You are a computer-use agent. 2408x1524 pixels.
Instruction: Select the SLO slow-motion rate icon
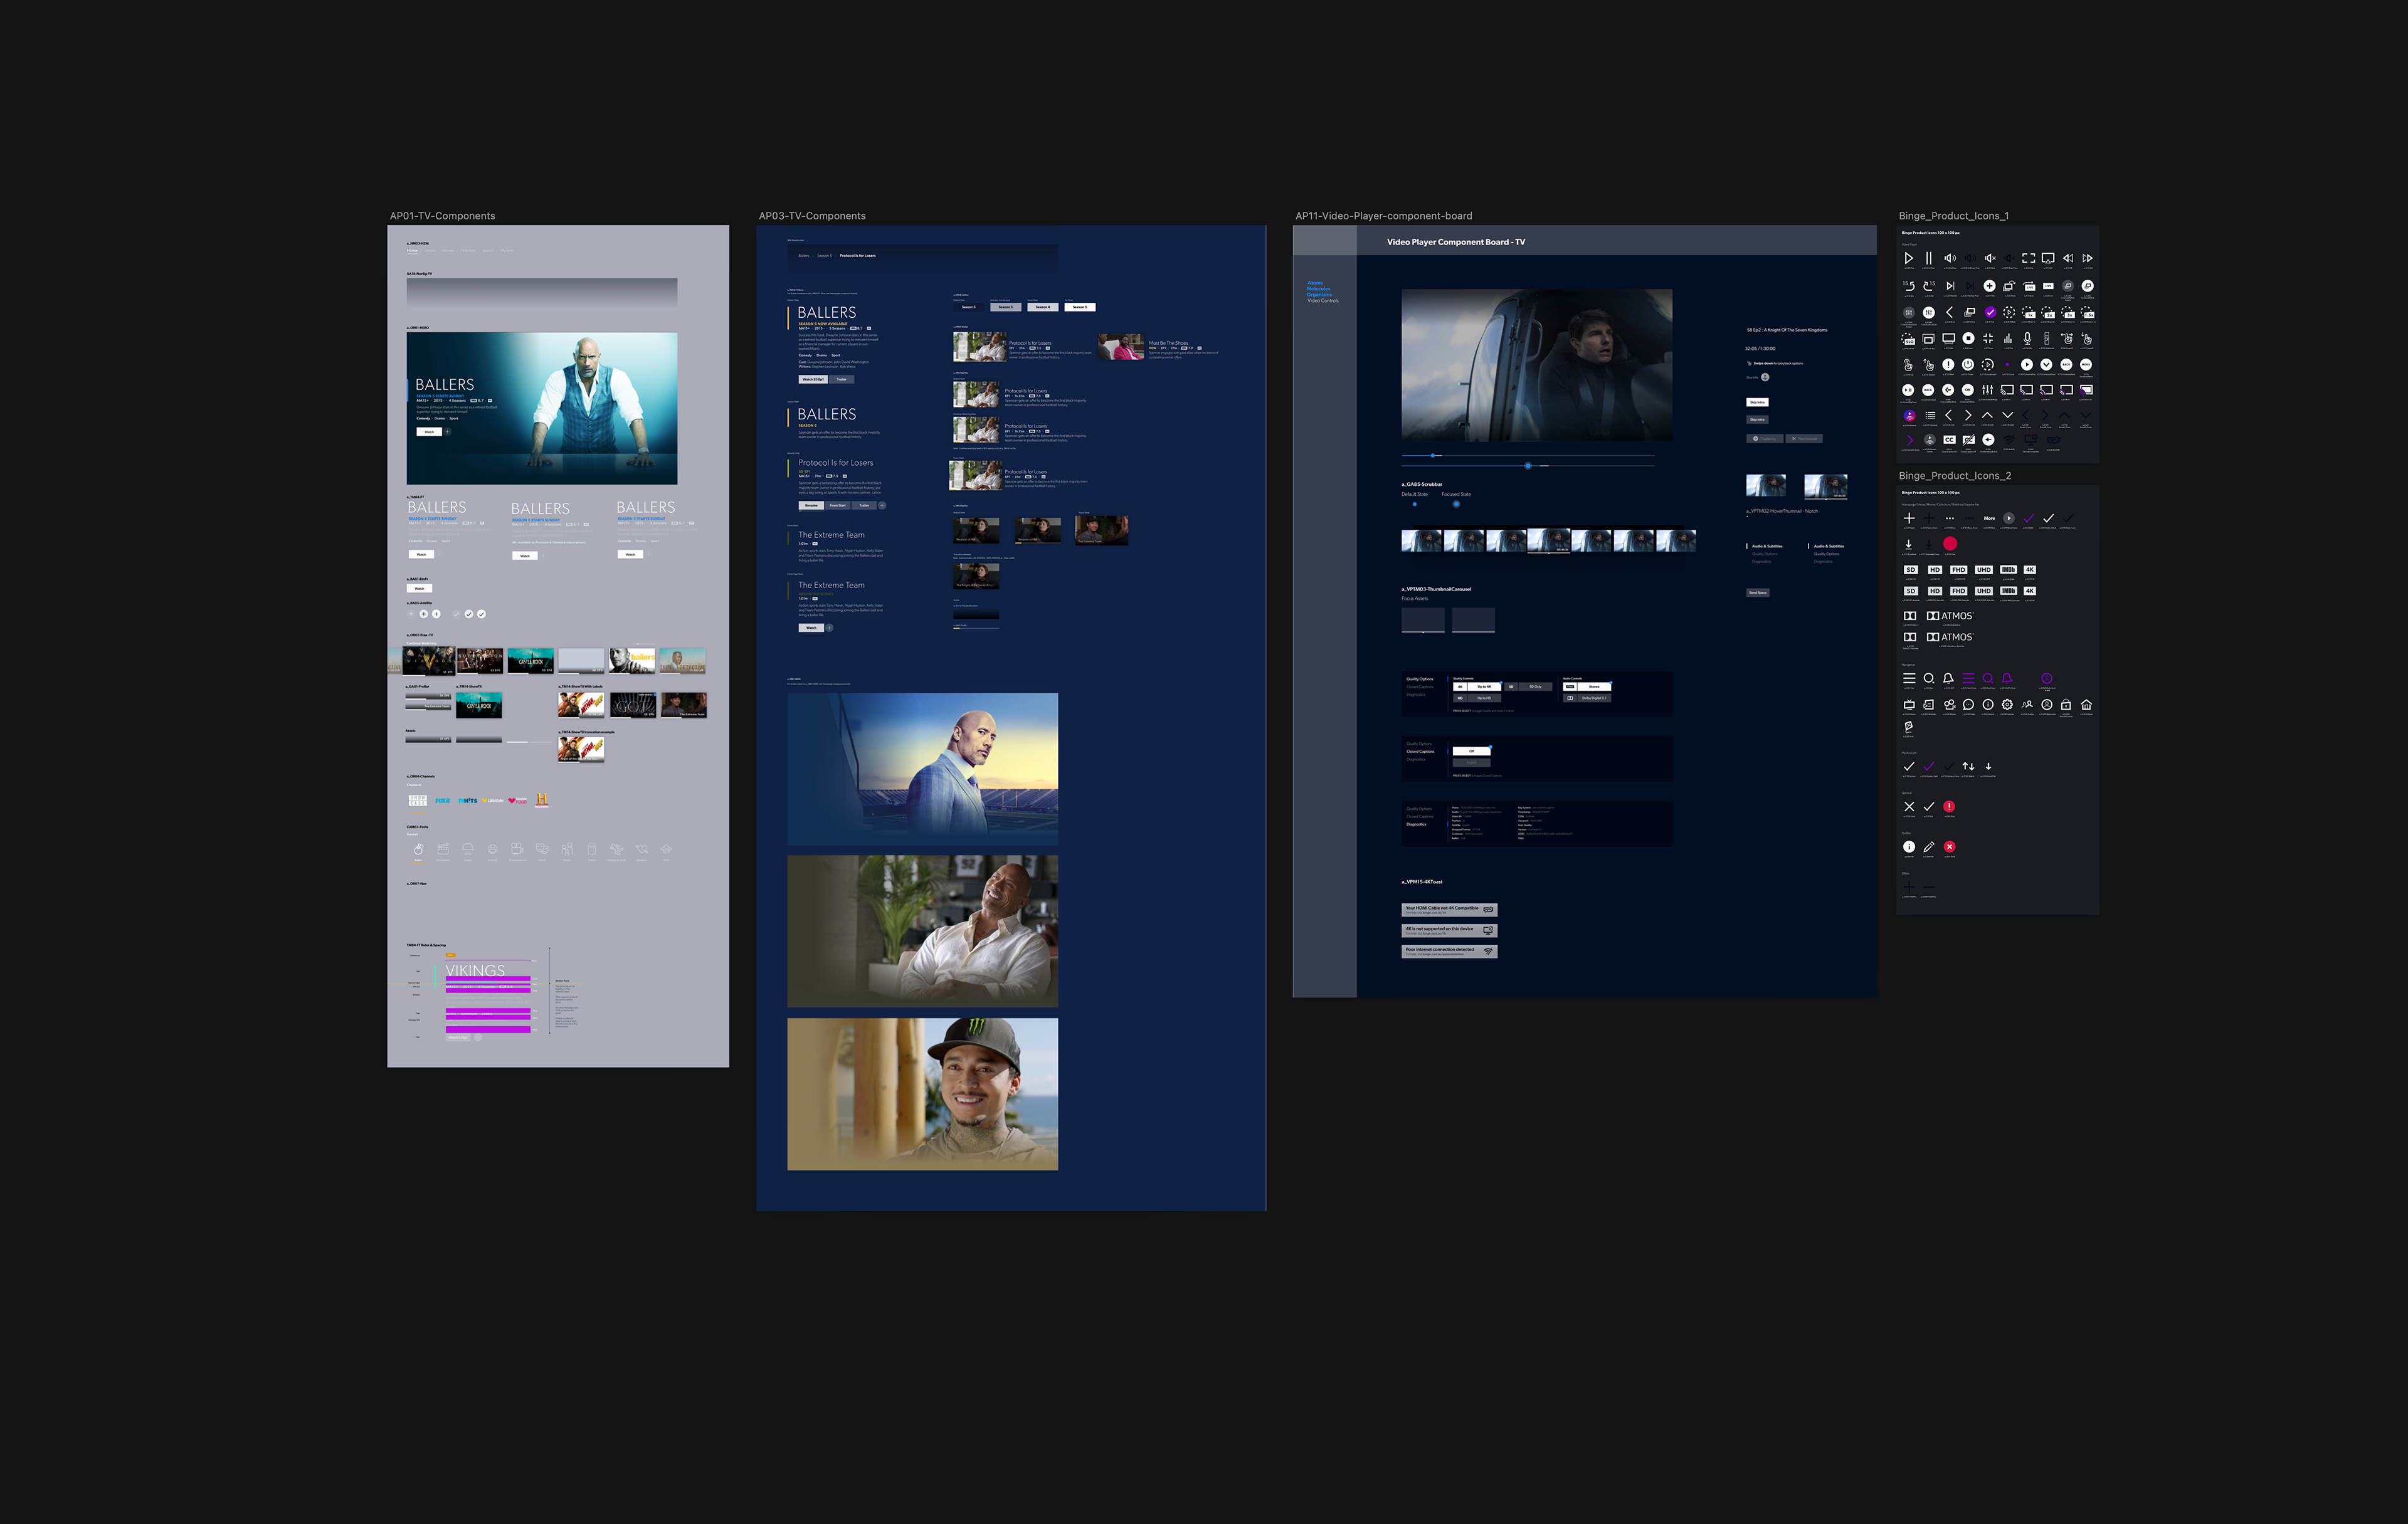pyautogui.click(x=1908, y=339)
